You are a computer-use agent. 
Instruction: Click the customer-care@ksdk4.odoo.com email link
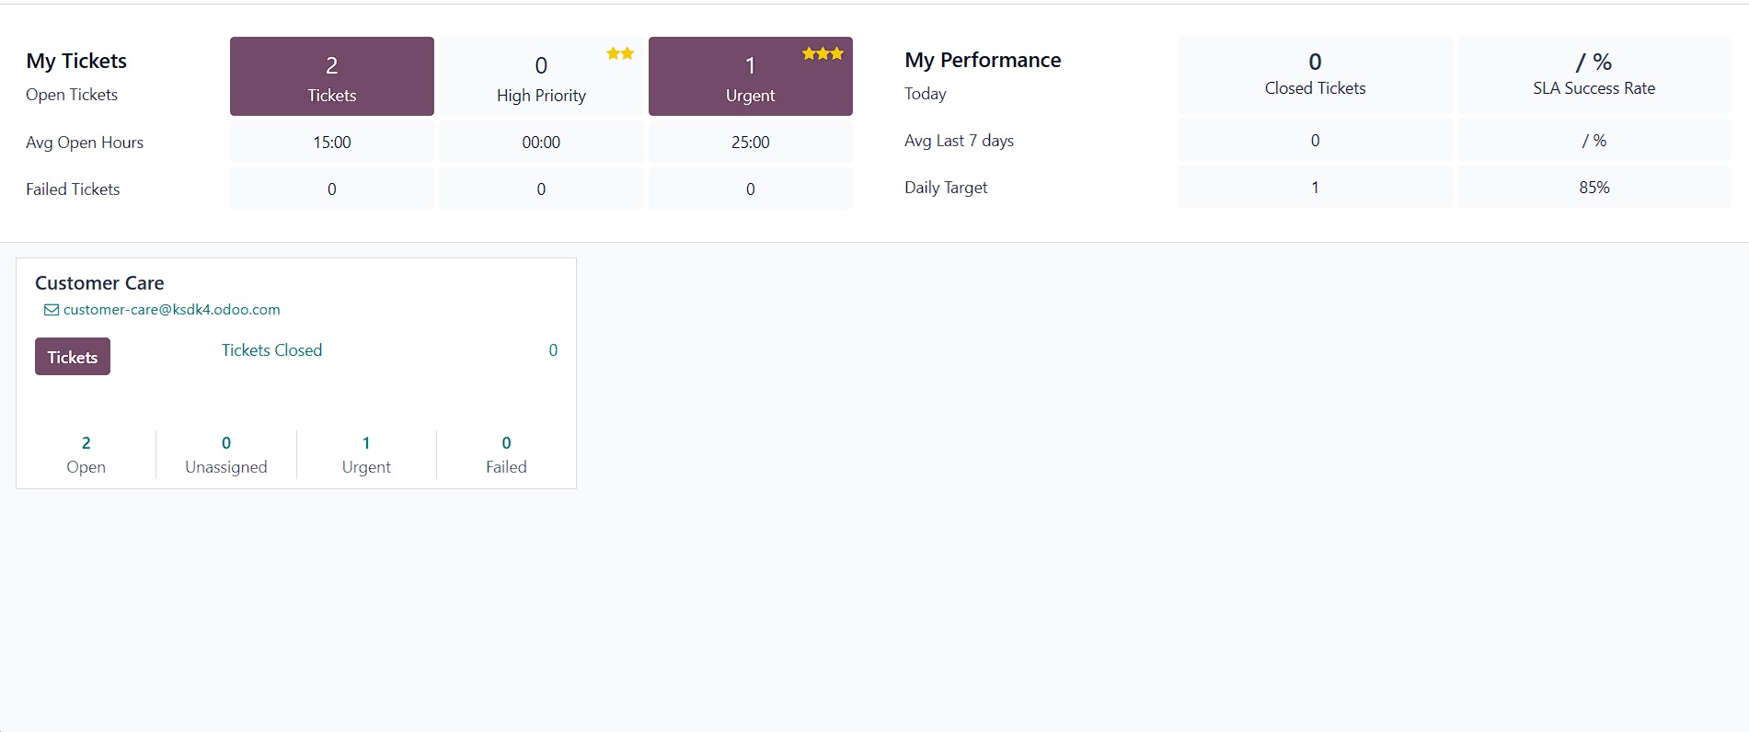click(171, 310)
